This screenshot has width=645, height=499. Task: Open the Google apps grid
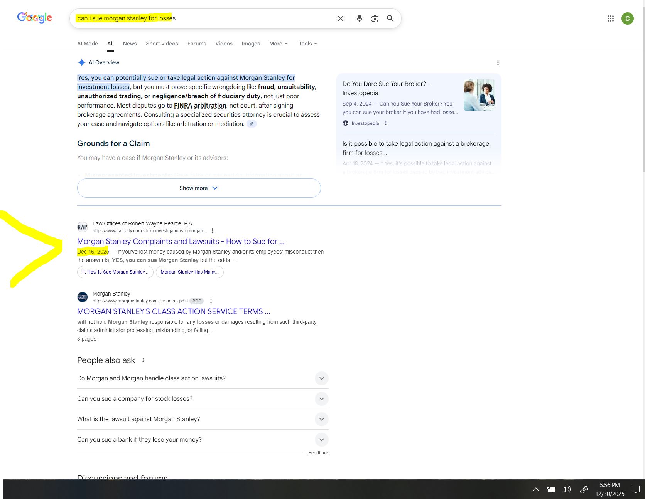(x=610, y=18)
